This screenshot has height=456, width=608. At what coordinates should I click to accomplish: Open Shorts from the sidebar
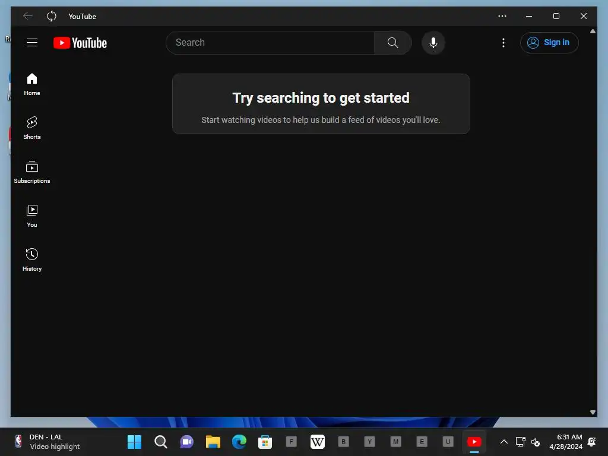[32, 128]
